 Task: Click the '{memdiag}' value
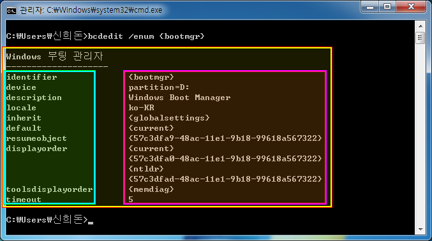[x=151, y=189]
